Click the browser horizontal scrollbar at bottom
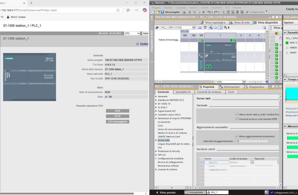The image size is (298, 195). (x=67, y=193)
